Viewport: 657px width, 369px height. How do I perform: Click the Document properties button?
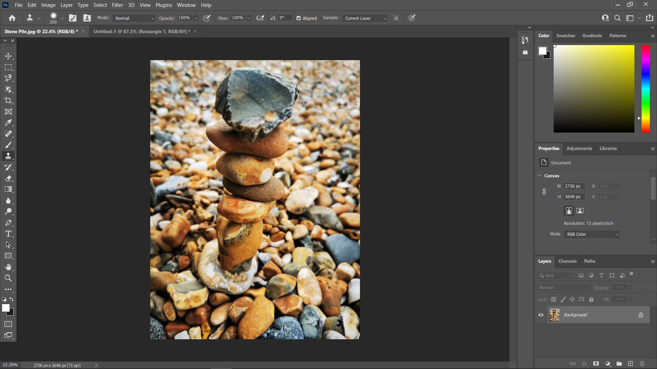544,163
